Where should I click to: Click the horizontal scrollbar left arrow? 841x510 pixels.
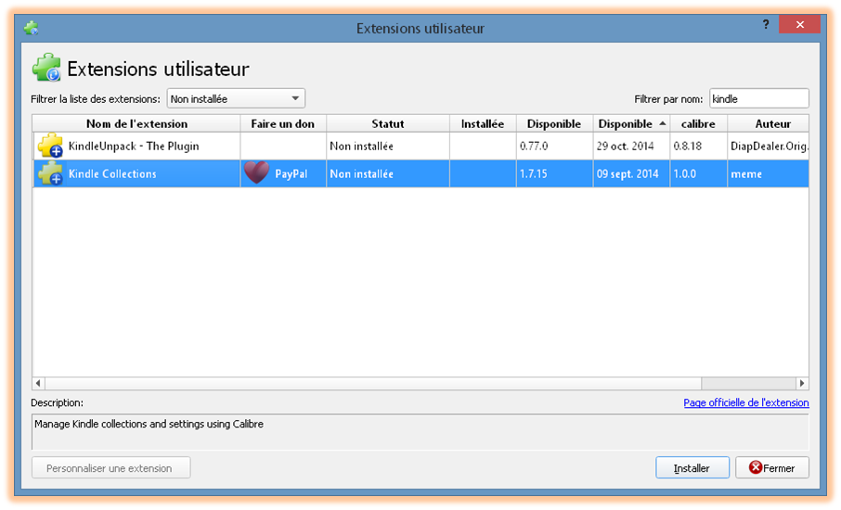tap(38, 383)
